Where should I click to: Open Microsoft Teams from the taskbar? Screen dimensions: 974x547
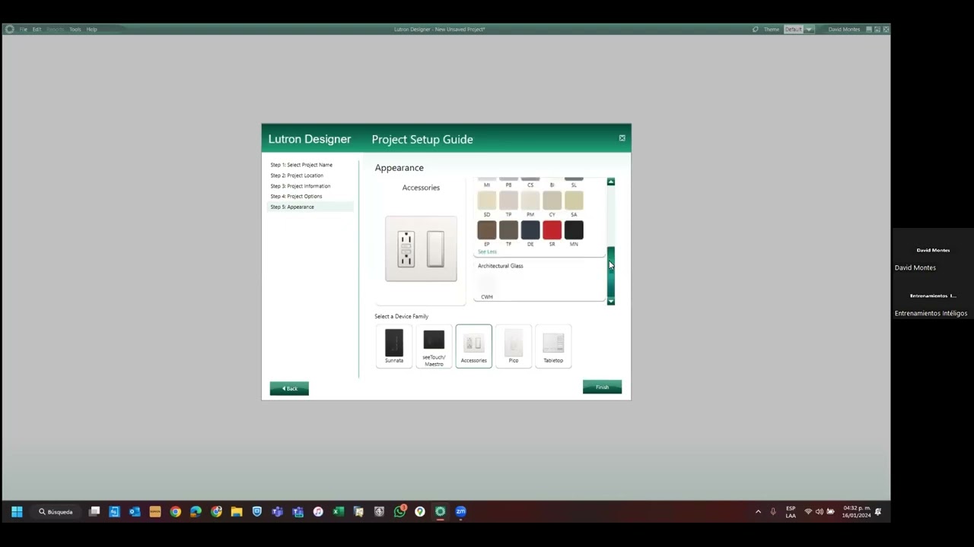[277, 511]
